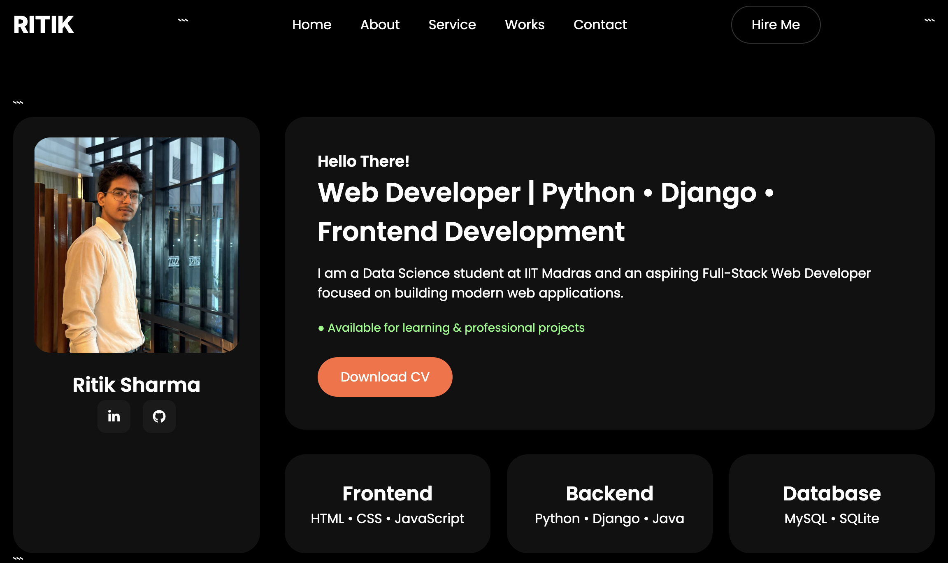
Task: Open the Contact navigation link
Action: coord(600,25)
